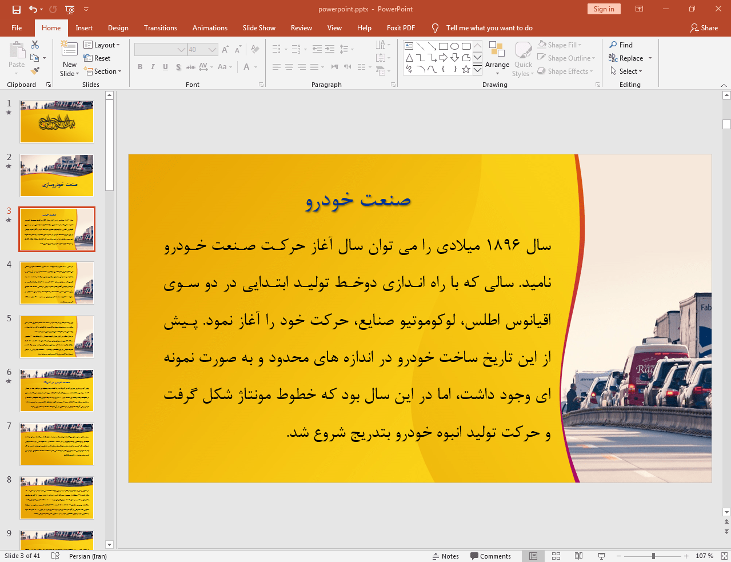
Task: Toggle align right paragraph
Action: click(302, 67)
